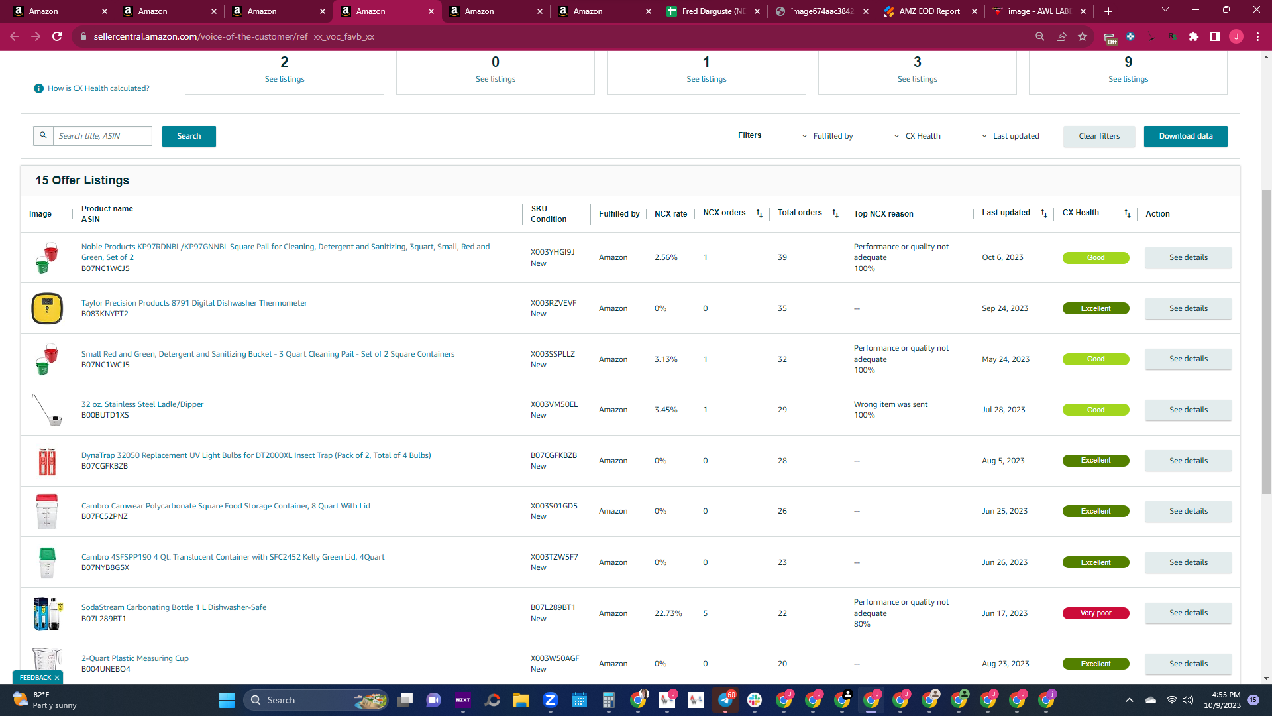See details for DynaTrap 32050 UV Light Bulbs
This screenshot has height=716, width=1272.
pyautogui.click(x=1189, y=461)
